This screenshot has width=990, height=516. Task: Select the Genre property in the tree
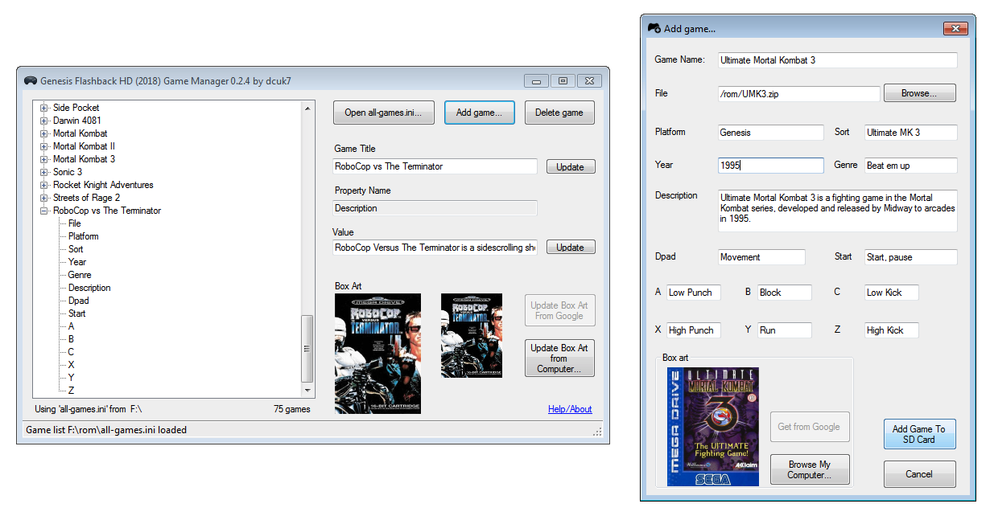(x=80, y=275)
